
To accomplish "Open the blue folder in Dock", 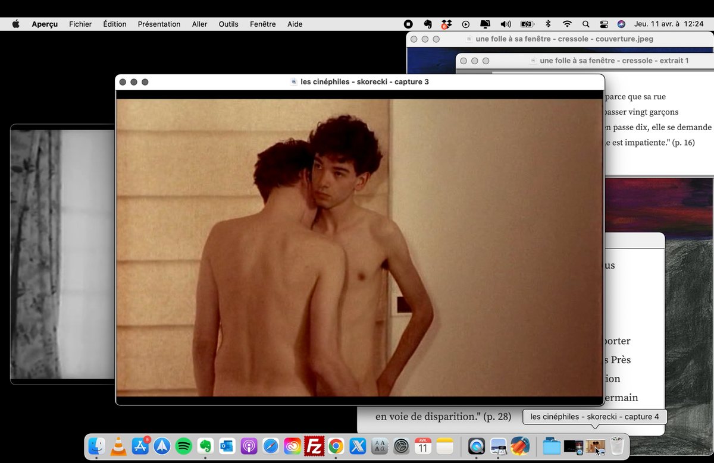I will (x=552, y=446).
